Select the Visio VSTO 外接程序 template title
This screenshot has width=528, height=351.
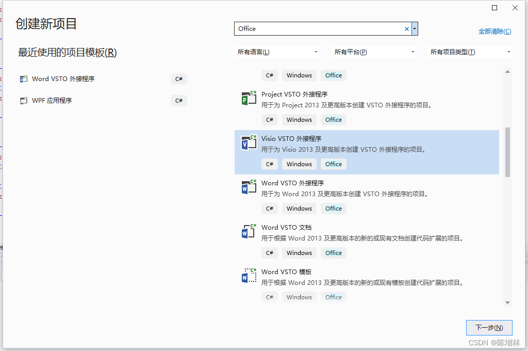(291, 139)
